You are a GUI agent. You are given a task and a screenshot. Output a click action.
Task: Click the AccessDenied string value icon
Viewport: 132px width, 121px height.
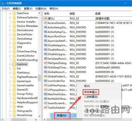click(45, 23)
